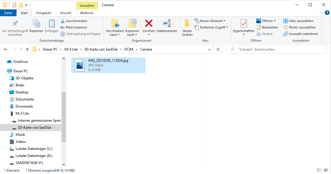Cut selection with Ausschneiden
Image resolution: width=331 pixels, height=174 pixels.
pyautogui.click(x=74, y=21)
